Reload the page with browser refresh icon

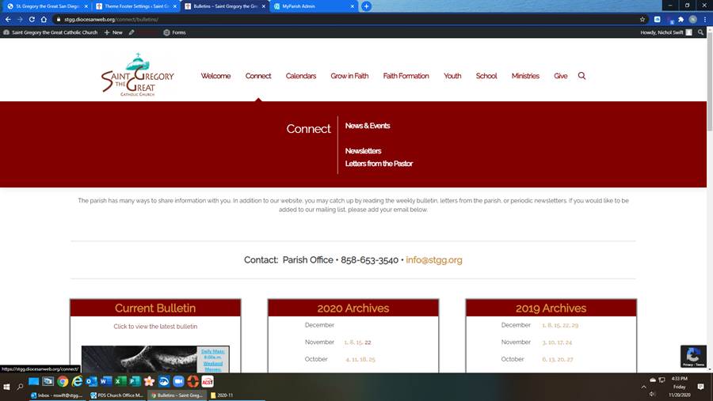click(32, 19)
